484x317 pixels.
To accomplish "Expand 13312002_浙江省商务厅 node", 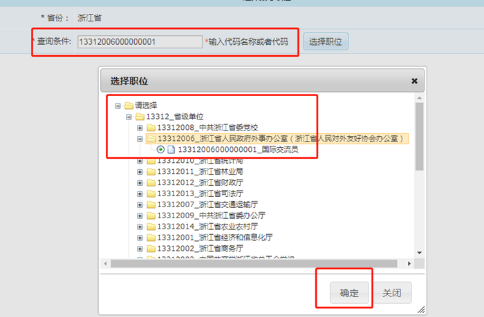I will pyautogui.click(x=140, y=249).
